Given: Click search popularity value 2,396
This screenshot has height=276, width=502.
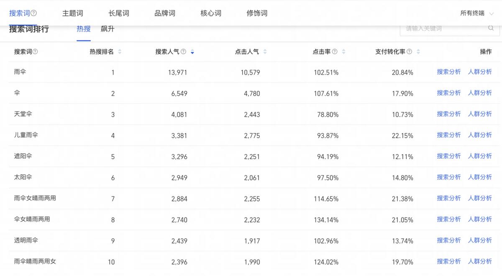Looking at the screenshot, I should (179, 262).
